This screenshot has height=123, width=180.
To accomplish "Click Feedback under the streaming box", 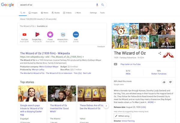I will (x=101, y=47).
